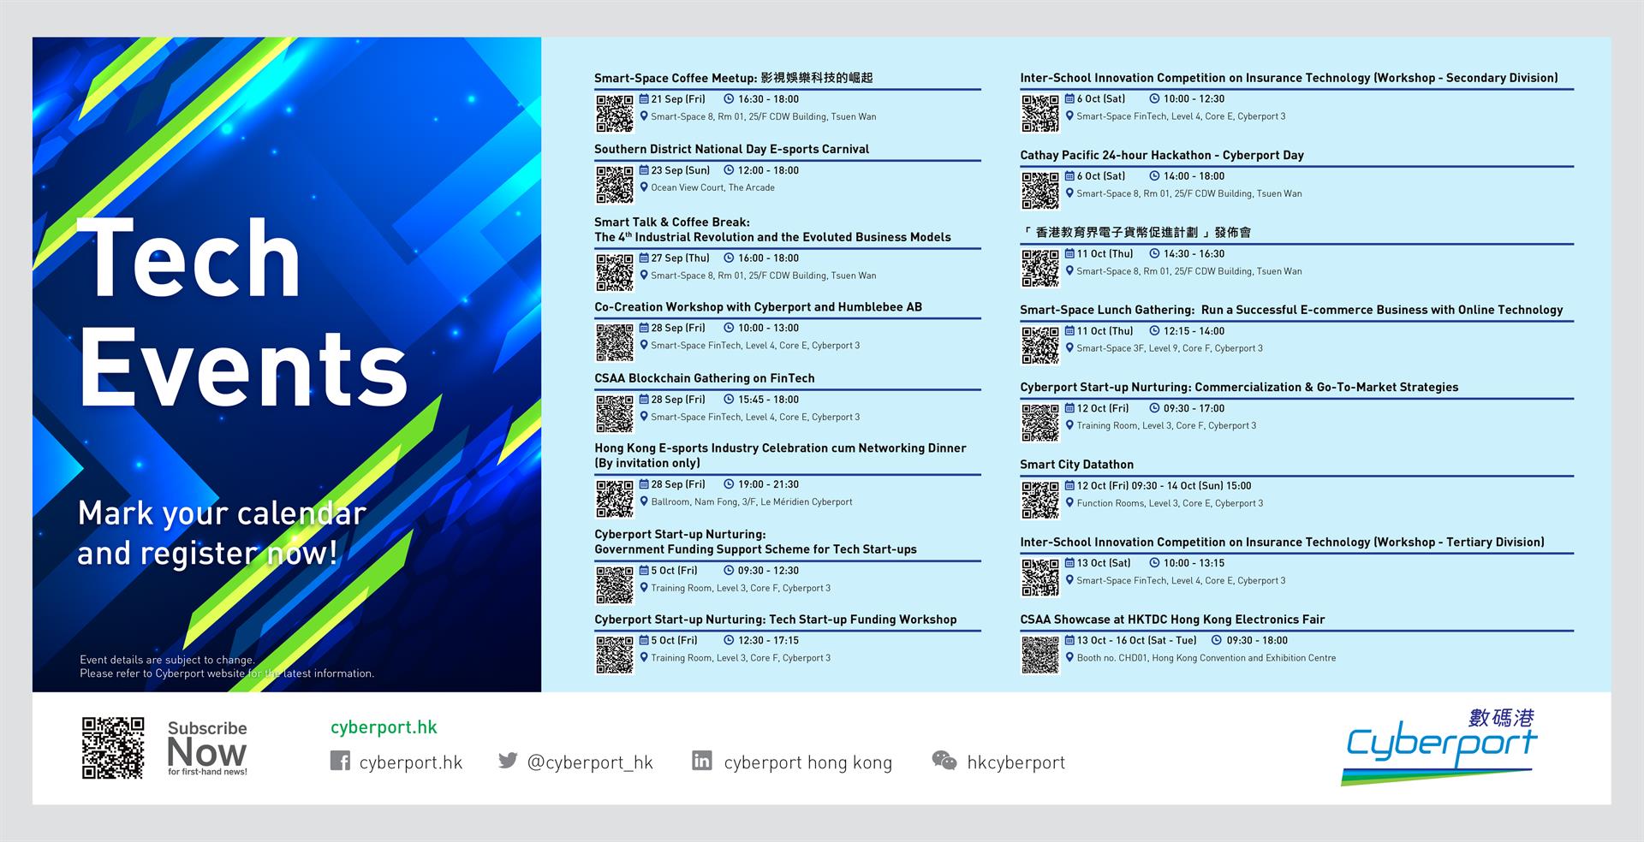1644x842 pixels.
Task: Click QR code for Insurance Competition Tertiary Division
Action: (x=1040, y=578)
